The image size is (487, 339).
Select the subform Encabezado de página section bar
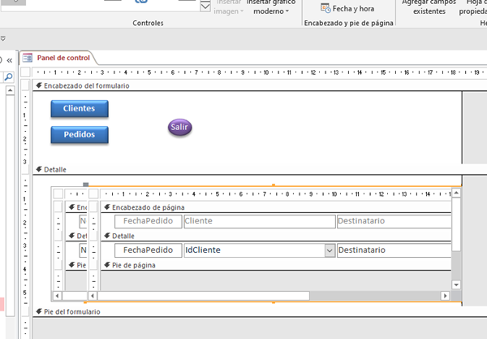(276, 207)
